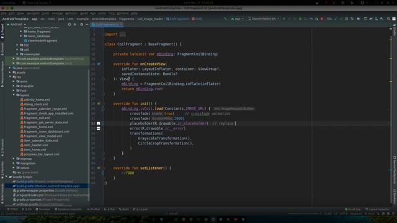Open the Build menu
Viewport: 397px width, 223px height.
(84, 13)
